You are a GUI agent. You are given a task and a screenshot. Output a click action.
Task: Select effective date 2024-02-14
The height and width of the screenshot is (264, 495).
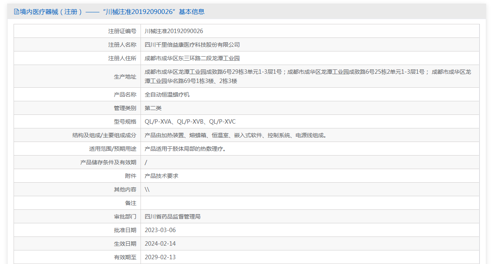(x=160, y=244)
